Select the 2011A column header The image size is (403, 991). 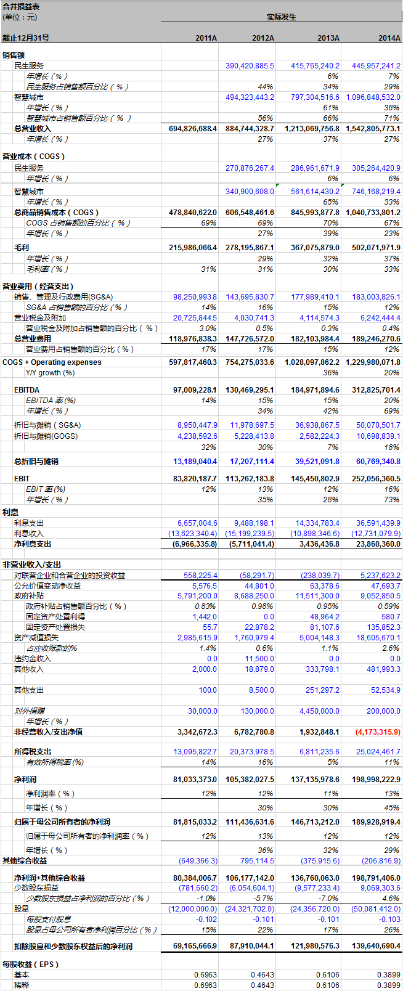click(x=206, y=38)
